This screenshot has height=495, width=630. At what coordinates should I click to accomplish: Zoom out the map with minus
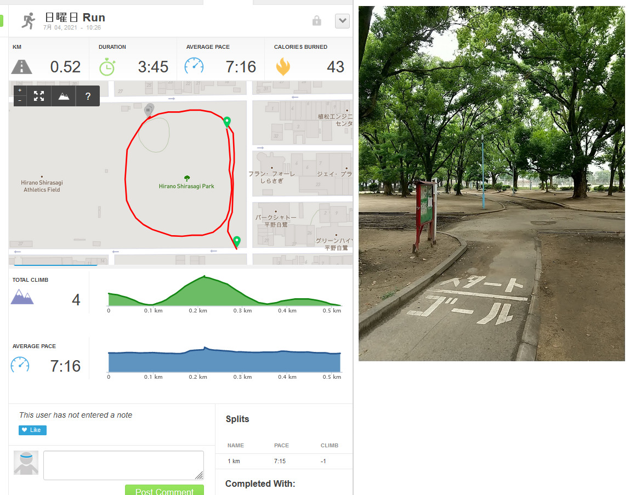[20, 100]
